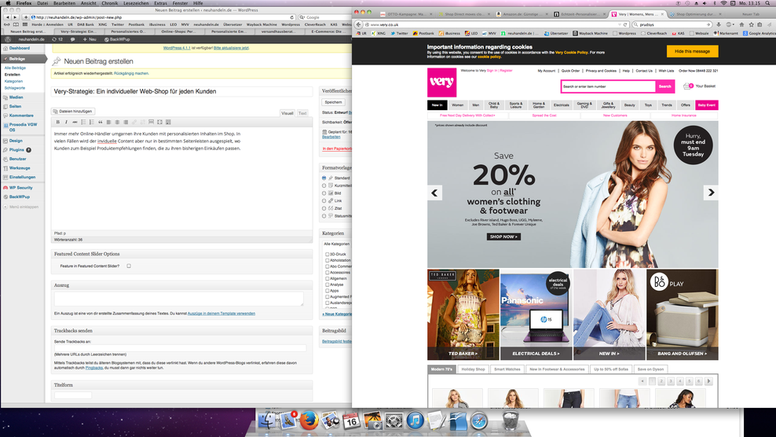Select the Kurzmitteilung post format radio

[x=324, y=185]
